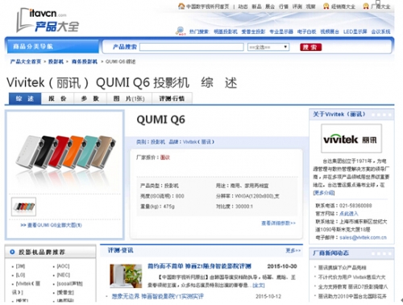Image resolution: width=403 pixels, height=305 pixels.
Task: Open brand link [3M]
Action: 20,266
